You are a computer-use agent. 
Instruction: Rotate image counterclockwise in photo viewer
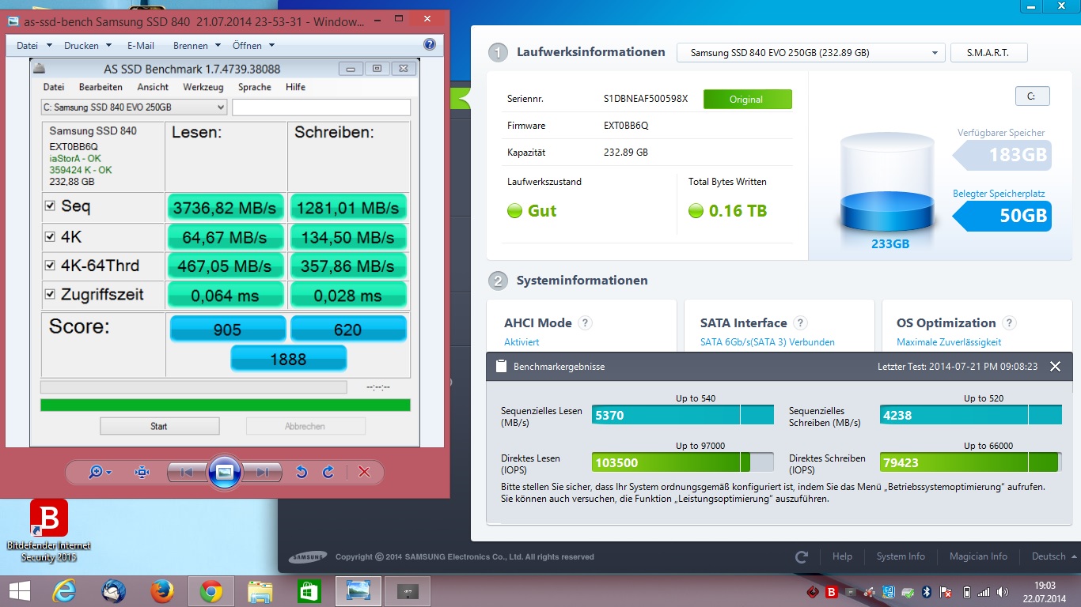pyautogui.click(x=301, y=472)
